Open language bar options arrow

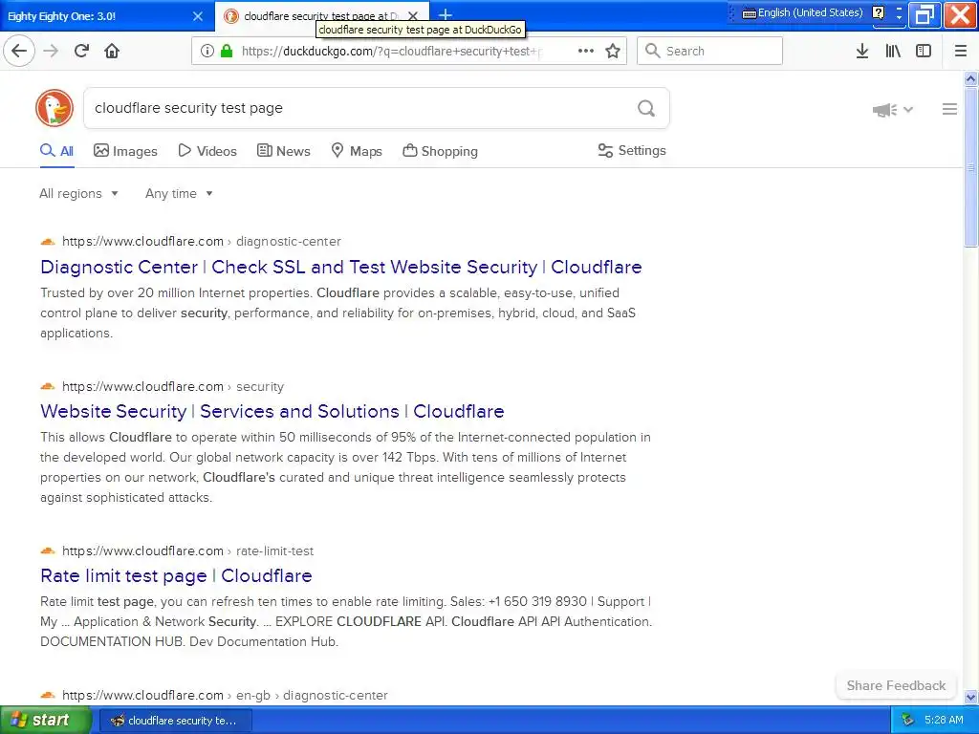pos(899,17)
